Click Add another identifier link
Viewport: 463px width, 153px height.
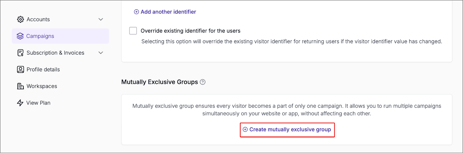tap(168, 12)
